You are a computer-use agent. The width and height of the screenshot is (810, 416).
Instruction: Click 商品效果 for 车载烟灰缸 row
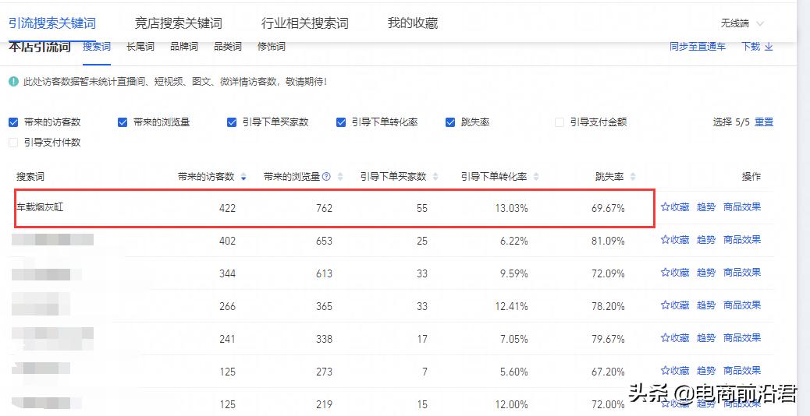(742, 207)
